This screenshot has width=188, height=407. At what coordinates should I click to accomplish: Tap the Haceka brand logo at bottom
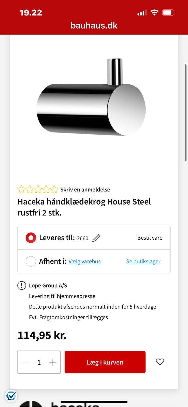pyautogui.click(x=59, y=404)
